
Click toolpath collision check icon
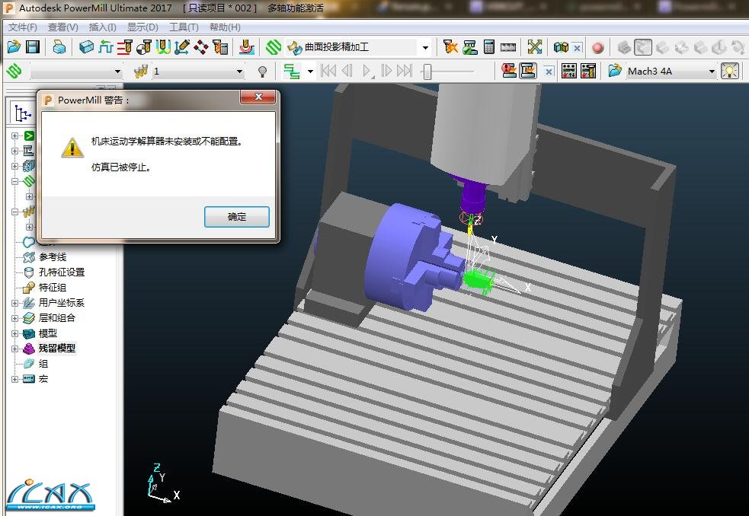(450, 46)
